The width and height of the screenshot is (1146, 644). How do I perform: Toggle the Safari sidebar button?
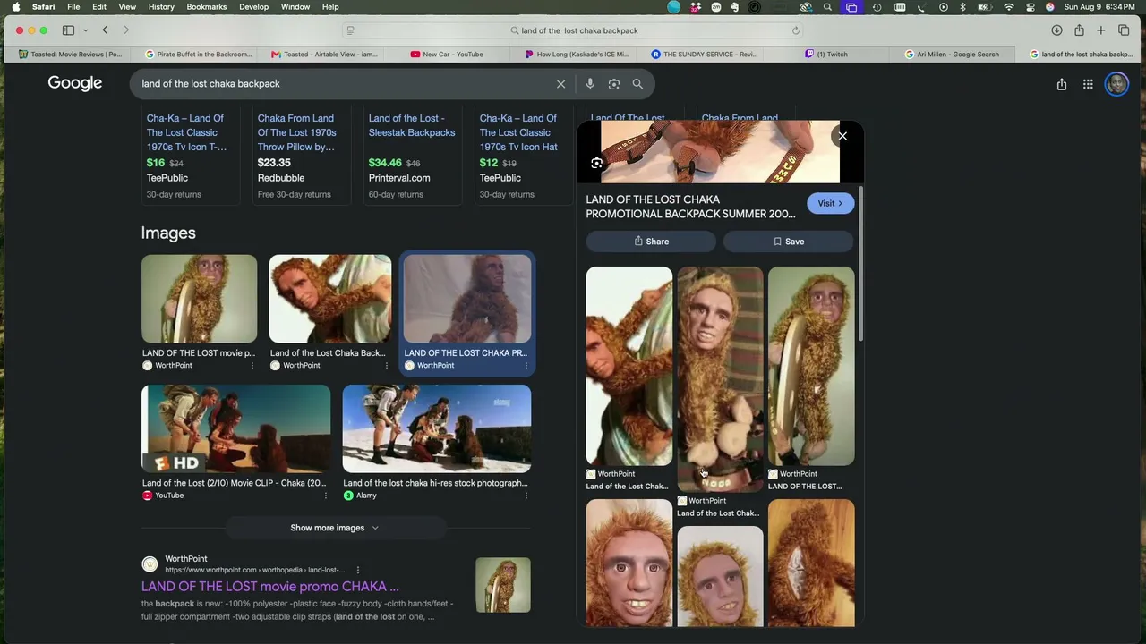[x=68, y=30]
